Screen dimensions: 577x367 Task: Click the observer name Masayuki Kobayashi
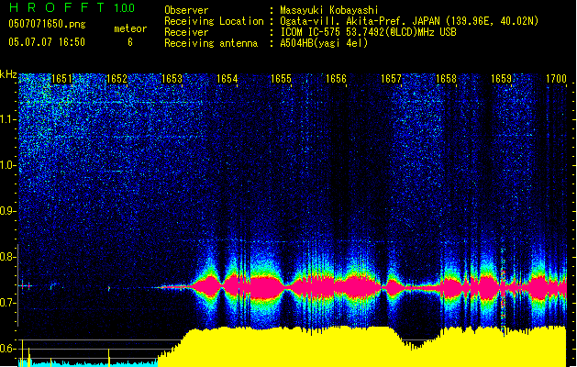(x=329, y=10)
